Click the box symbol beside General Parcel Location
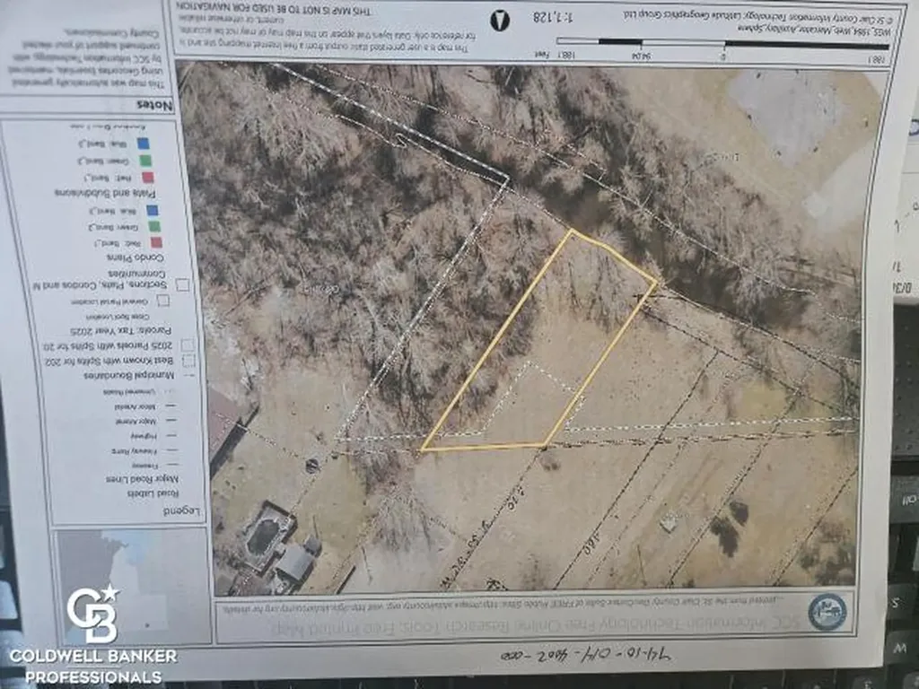This screenshot has height=689, width=919. (x=164, y=301)
